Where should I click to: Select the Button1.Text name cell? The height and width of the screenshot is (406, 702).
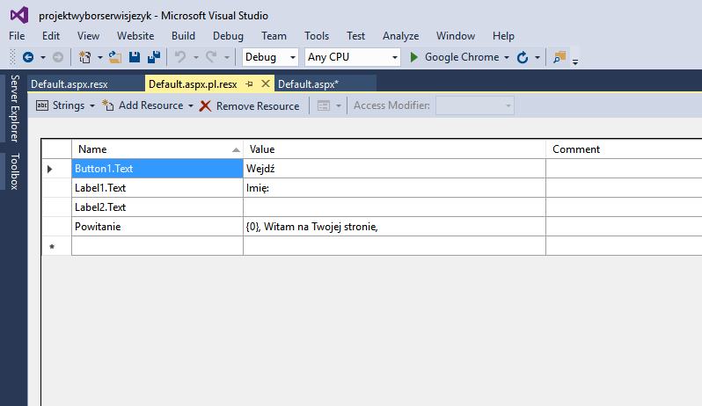pos(157,169)
